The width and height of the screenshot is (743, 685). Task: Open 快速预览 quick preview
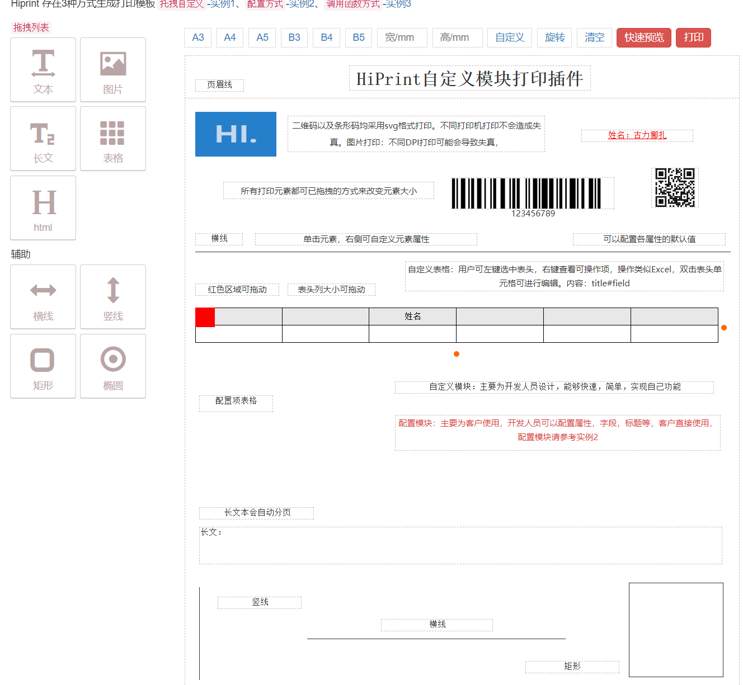644,37
